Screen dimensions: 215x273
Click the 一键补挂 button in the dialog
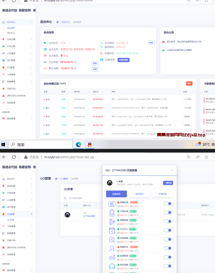click(168, 183)
